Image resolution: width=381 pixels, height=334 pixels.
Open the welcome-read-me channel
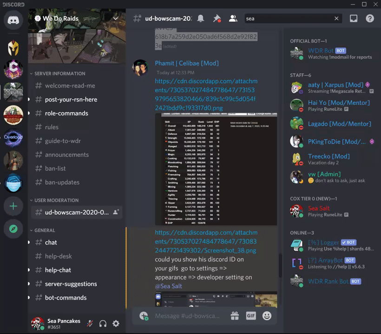click(x=77, y=86)
